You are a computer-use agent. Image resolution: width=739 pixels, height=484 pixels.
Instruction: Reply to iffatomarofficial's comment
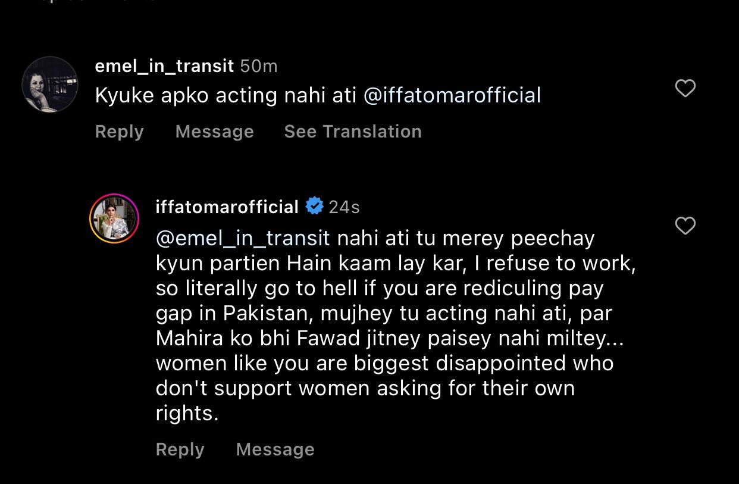point(180,449)
